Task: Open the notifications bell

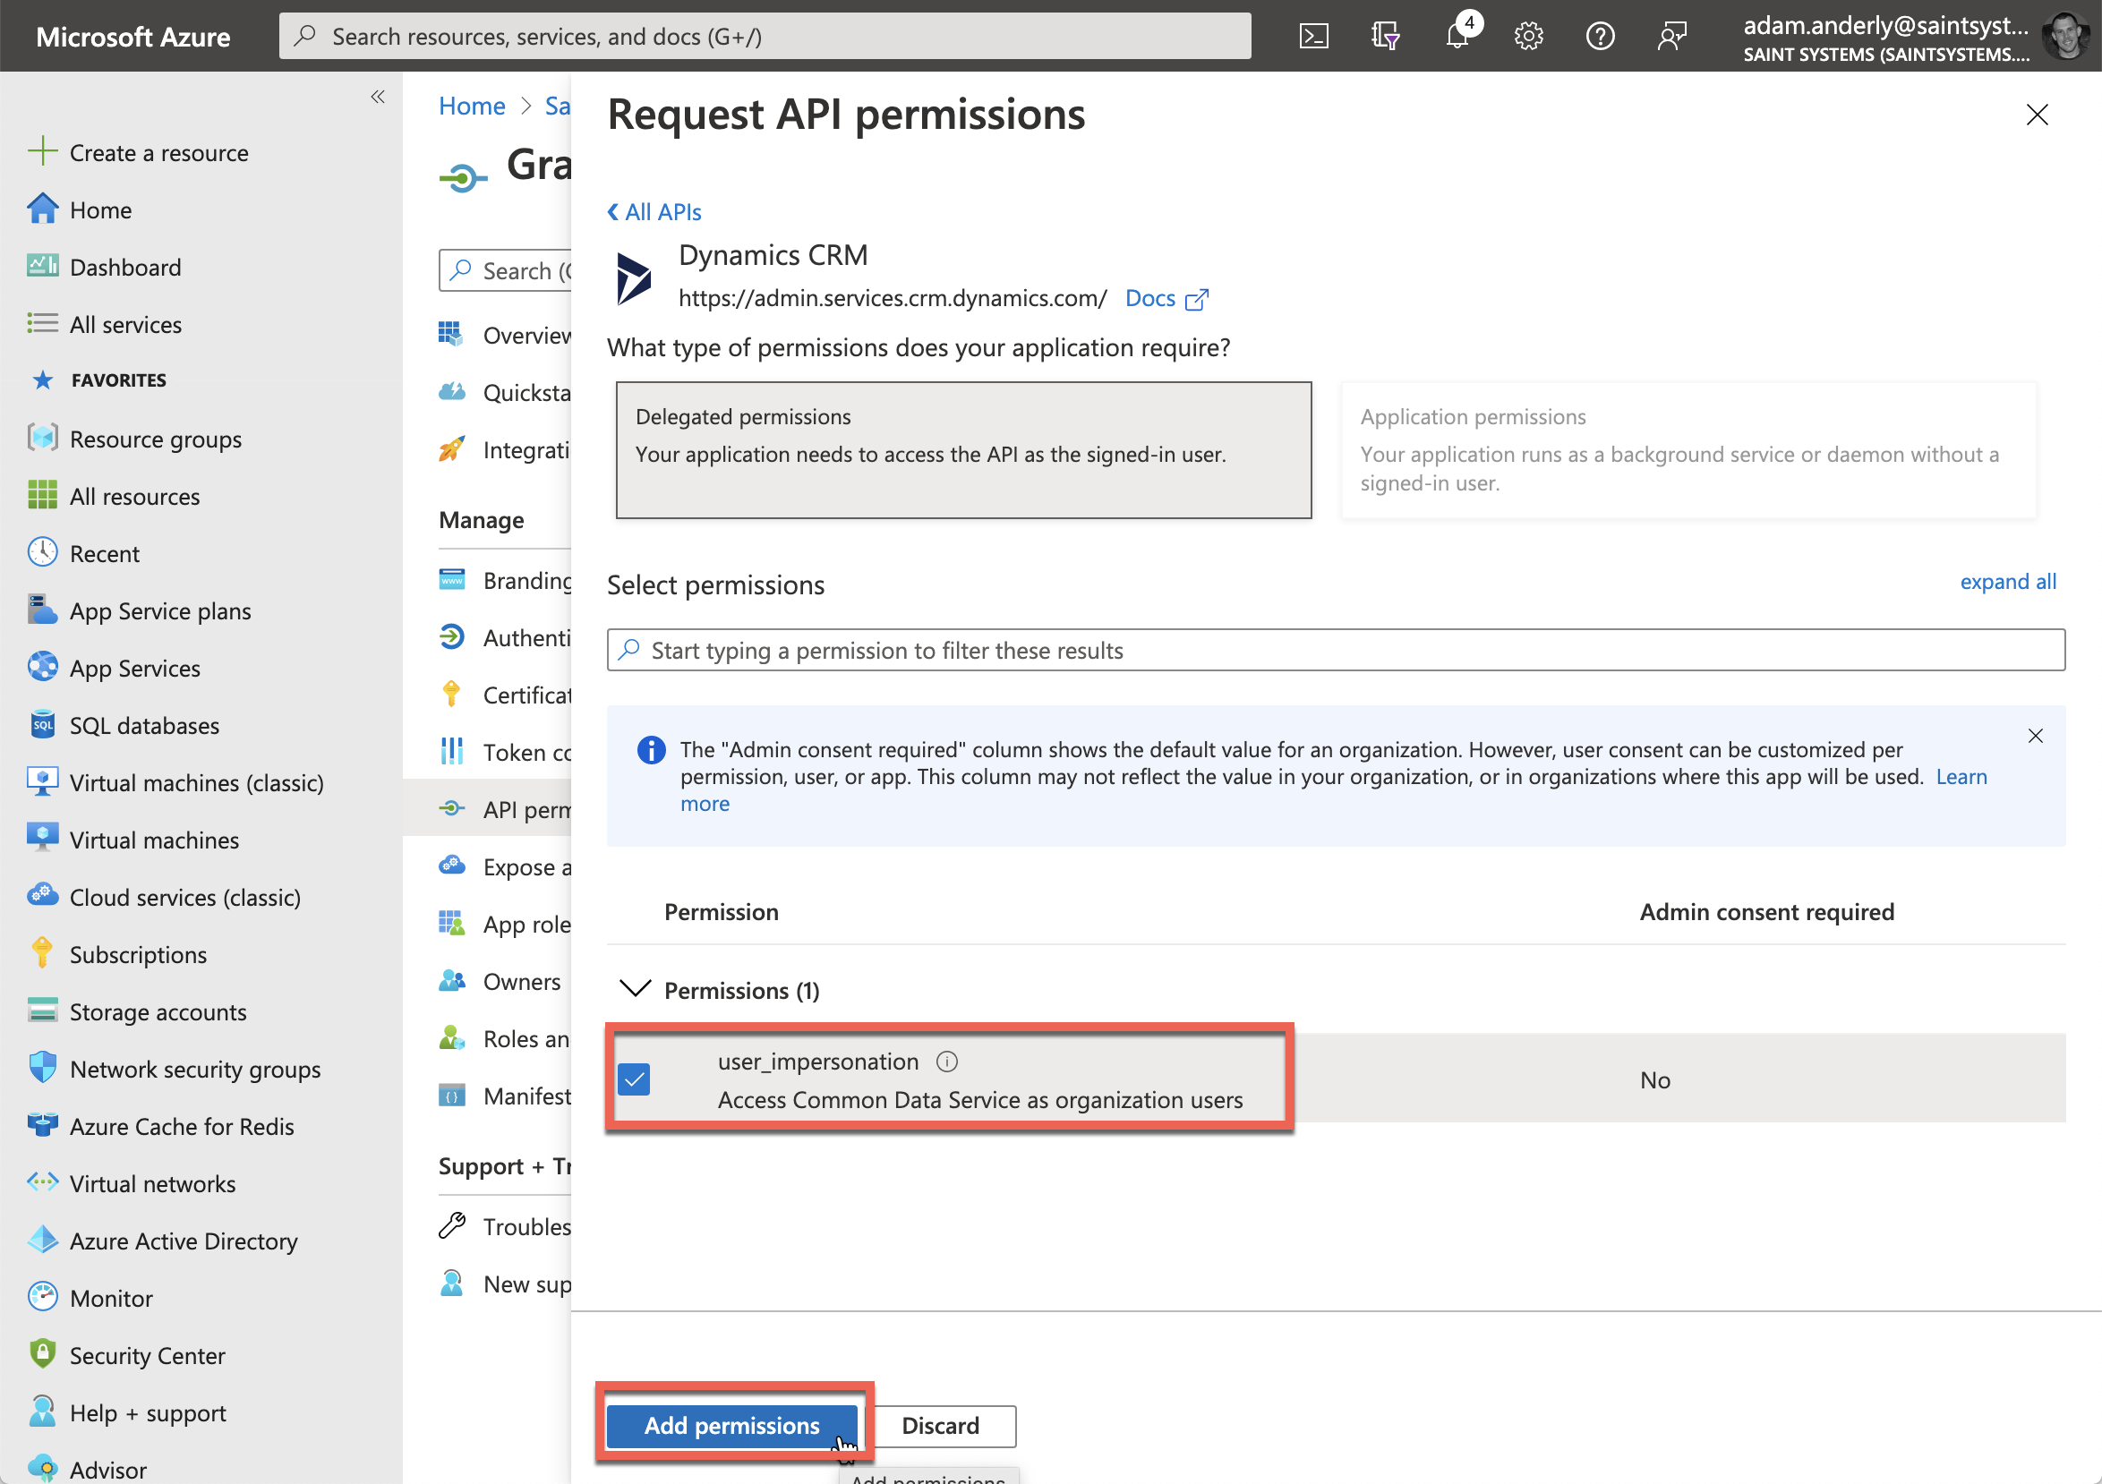Action: pos(1457,36)
